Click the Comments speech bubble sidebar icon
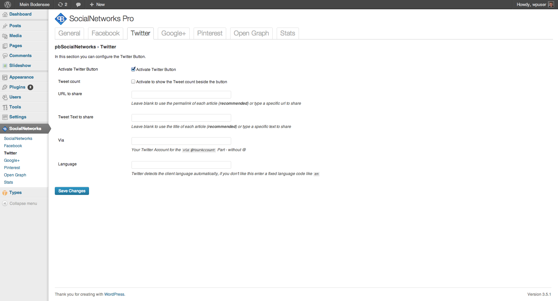 click(5, 56)
